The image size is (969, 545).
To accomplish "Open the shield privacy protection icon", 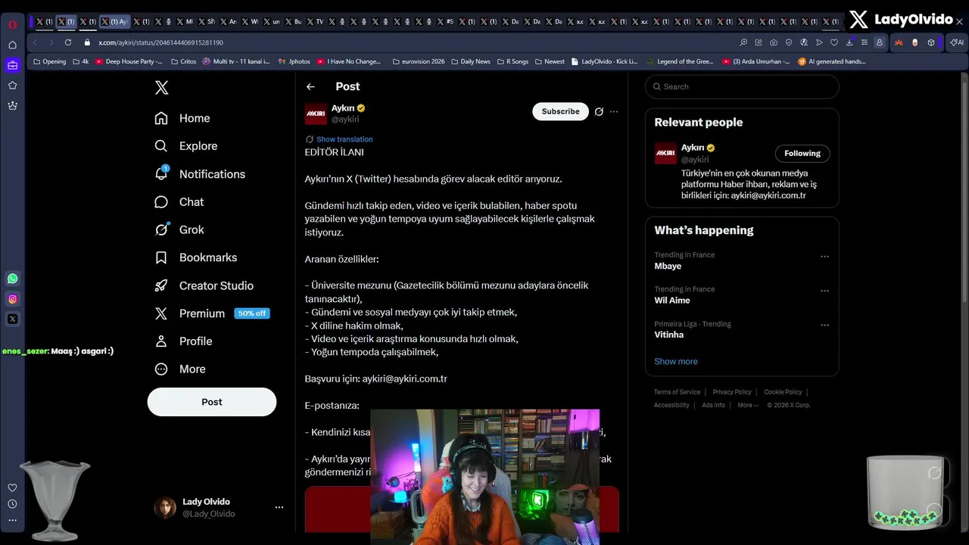I will (x=789, y=42).
